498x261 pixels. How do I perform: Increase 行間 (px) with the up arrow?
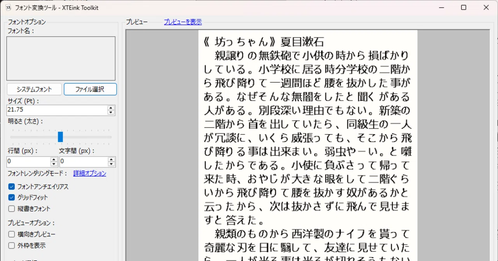(54, 159)
